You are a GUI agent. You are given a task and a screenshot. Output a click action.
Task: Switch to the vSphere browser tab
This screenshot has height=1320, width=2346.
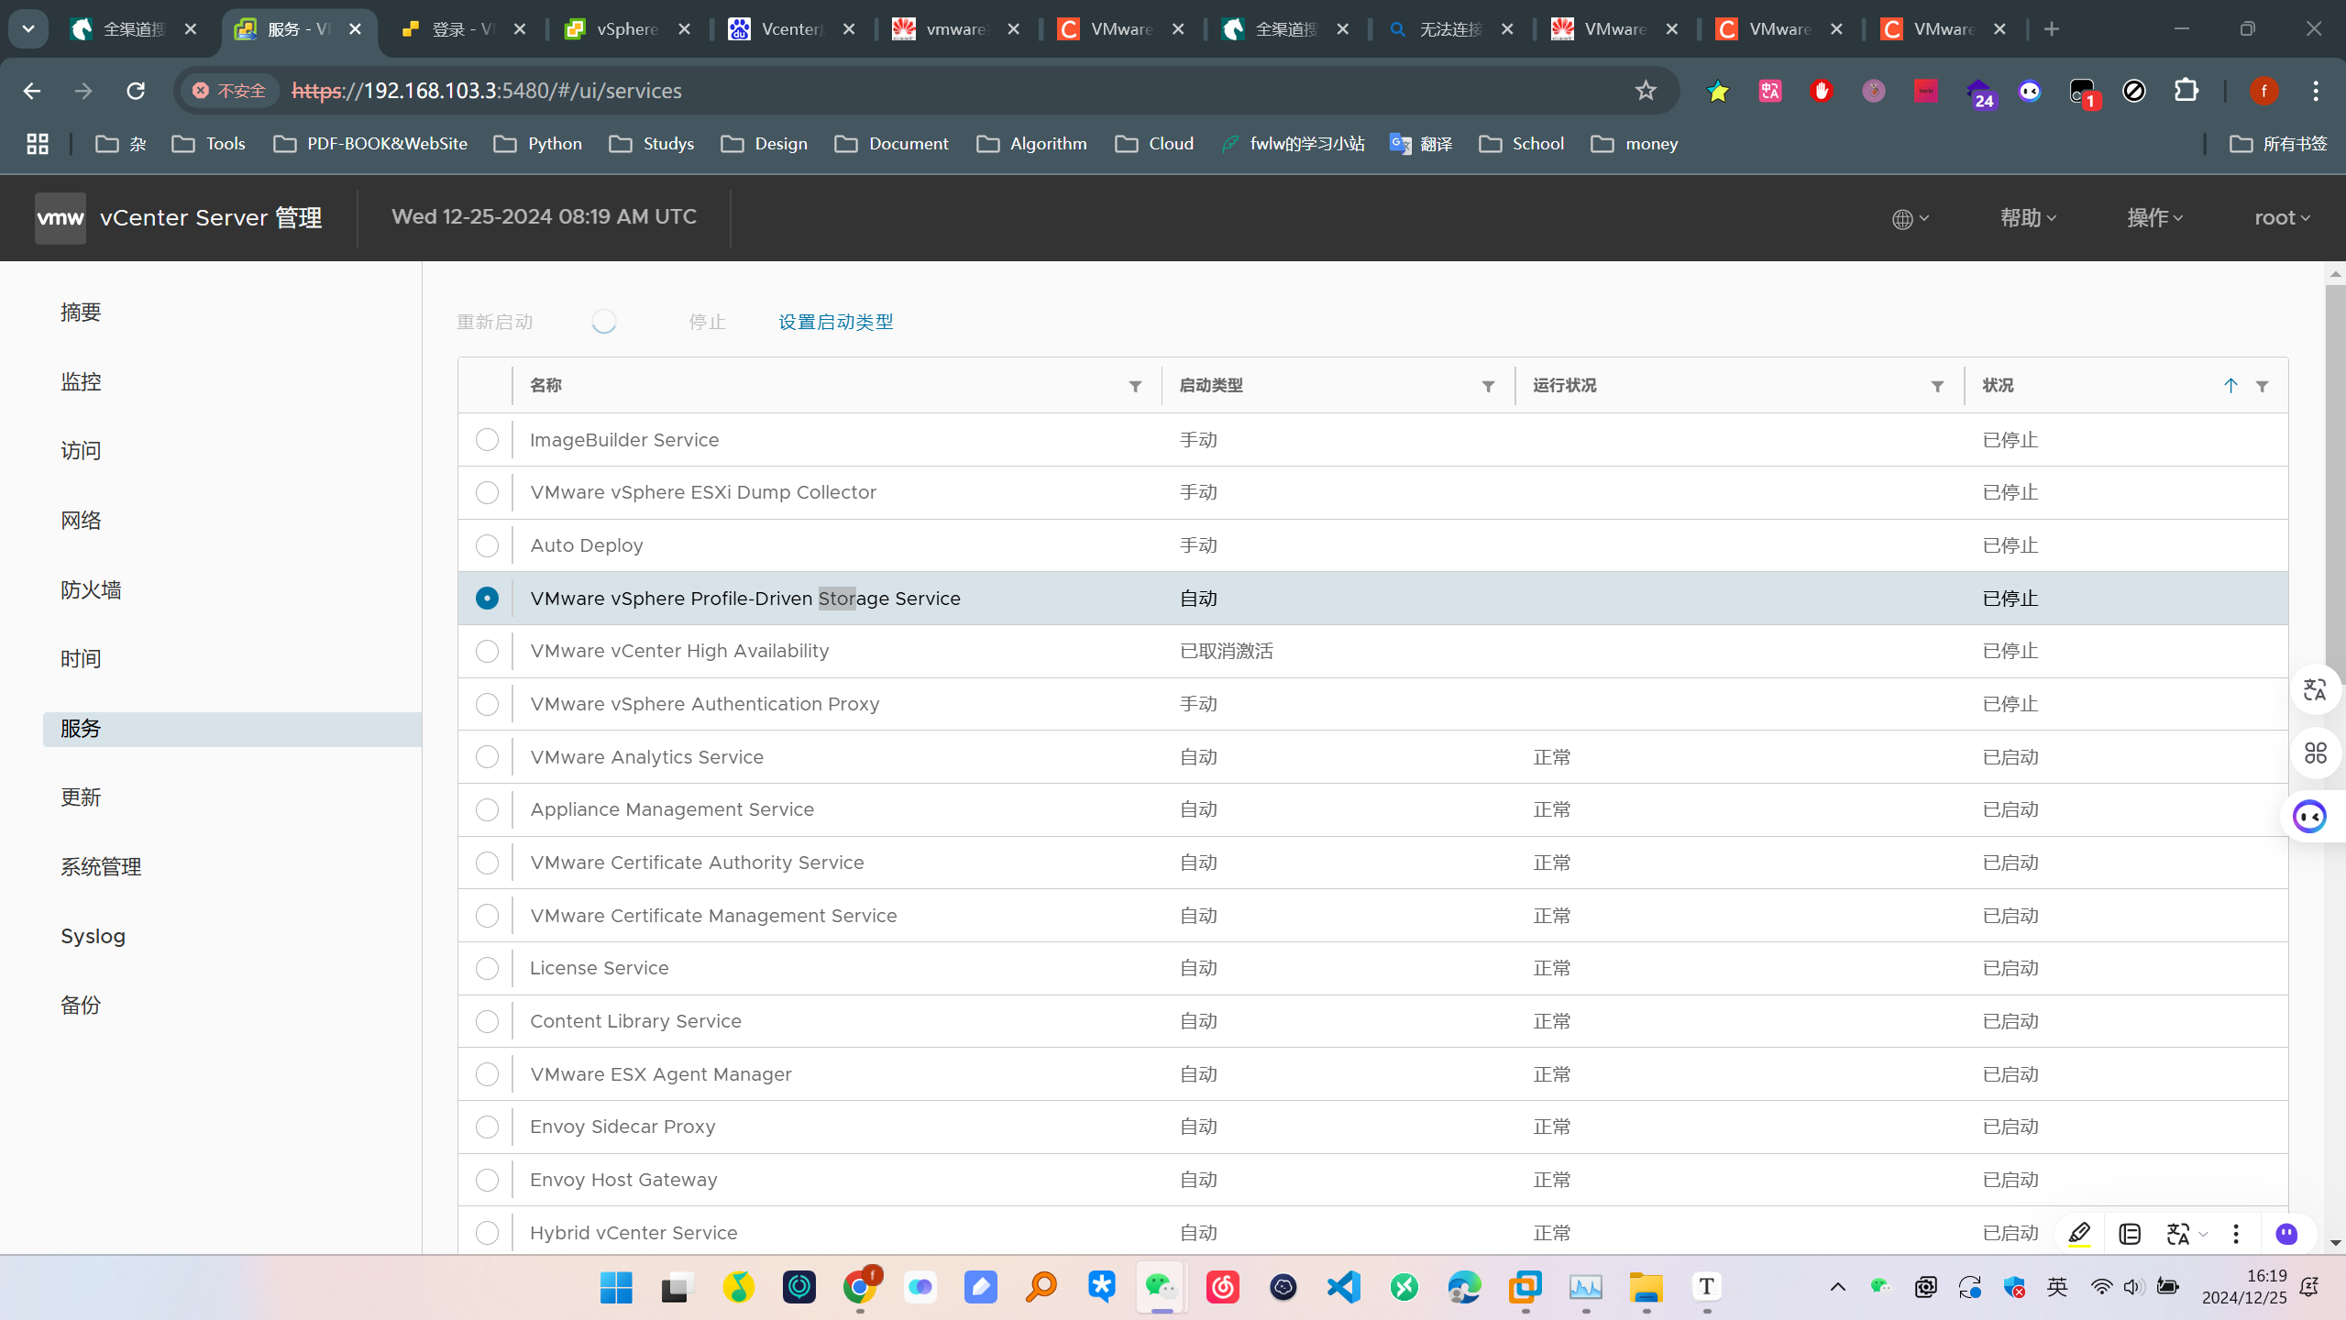point(627,29)
